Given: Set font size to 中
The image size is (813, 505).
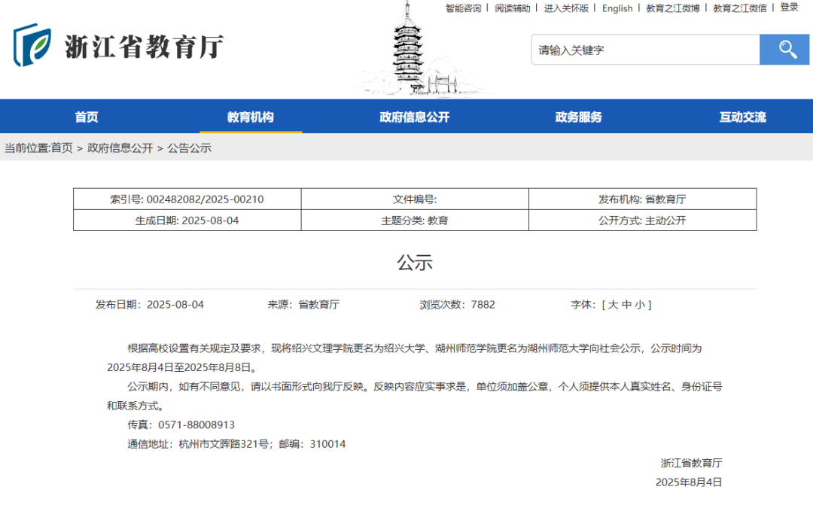Looking at the screenshot, I should click(x=626, y=304).
